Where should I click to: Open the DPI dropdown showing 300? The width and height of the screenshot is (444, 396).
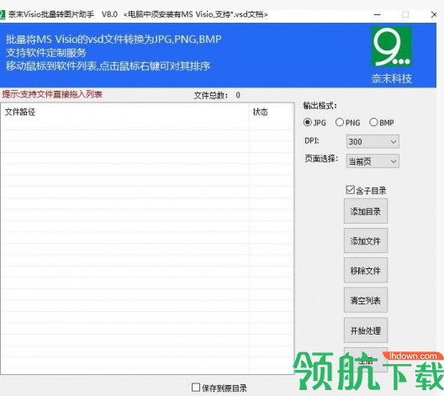coord(373,141)
